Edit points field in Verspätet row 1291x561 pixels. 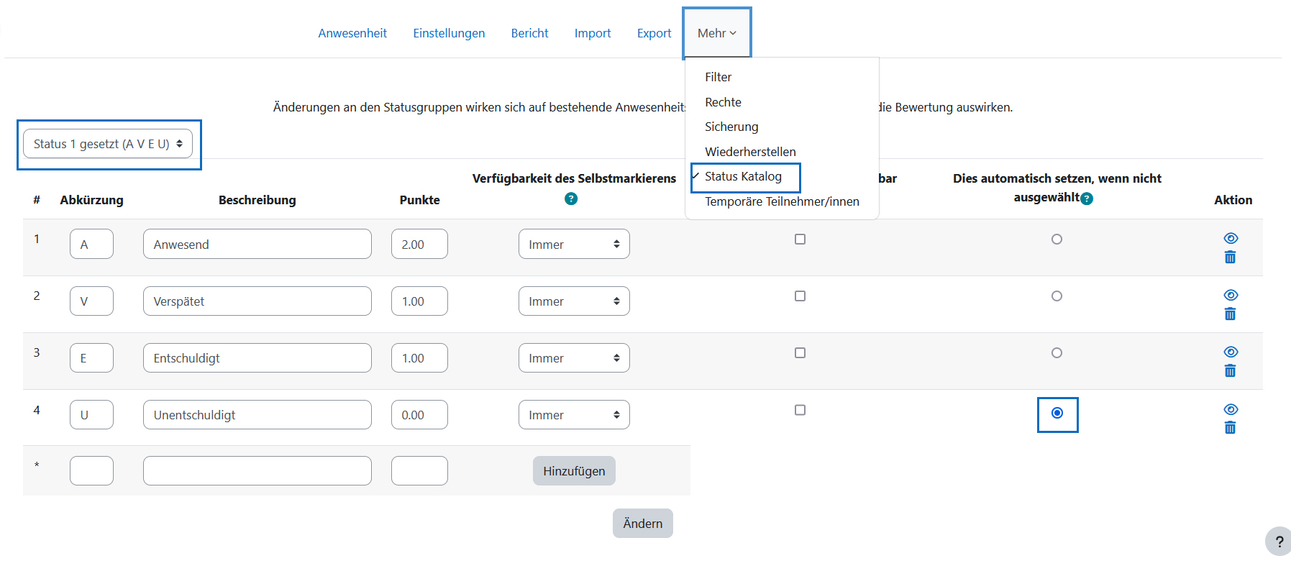click(x=419, y=301)
